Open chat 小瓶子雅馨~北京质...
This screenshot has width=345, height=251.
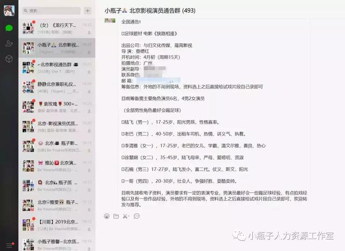tap(57, 243)
